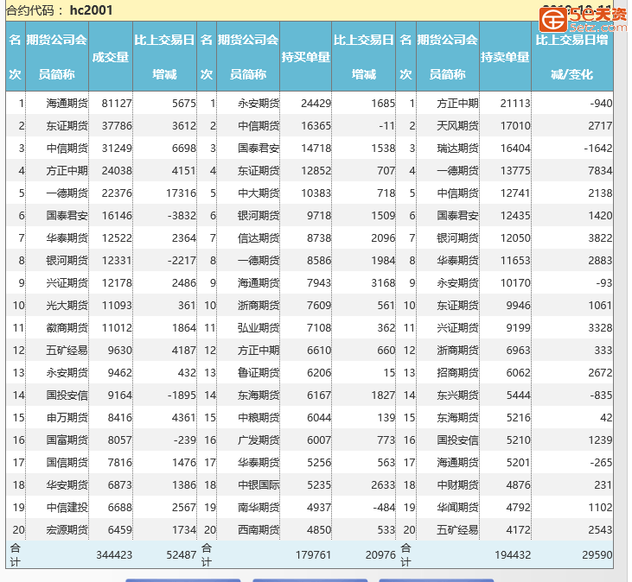Click short change value -265
This screenshot has height=582, width=632.
click(602, 463)
